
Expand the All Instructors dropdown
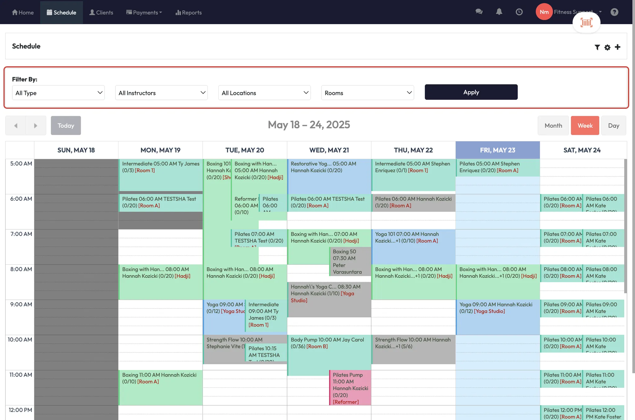point(161,93)
